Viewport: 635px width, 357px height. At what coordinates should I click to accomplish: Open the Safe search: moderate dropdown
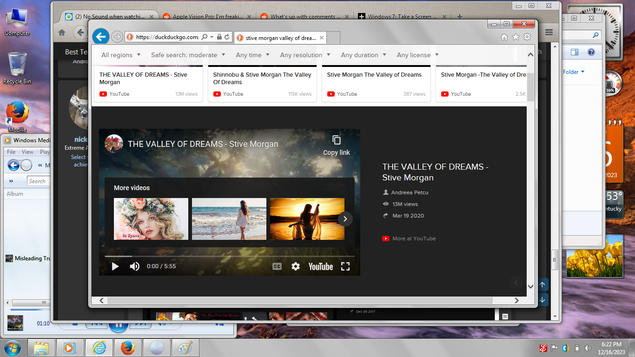(188, 55)
